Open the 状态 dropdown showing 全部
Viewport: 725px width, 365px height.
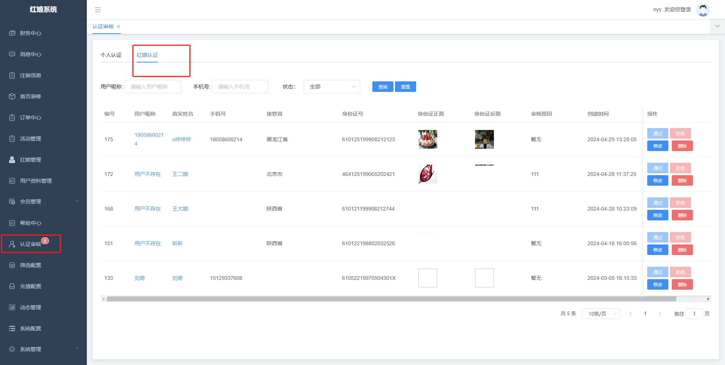pos(332,87)
